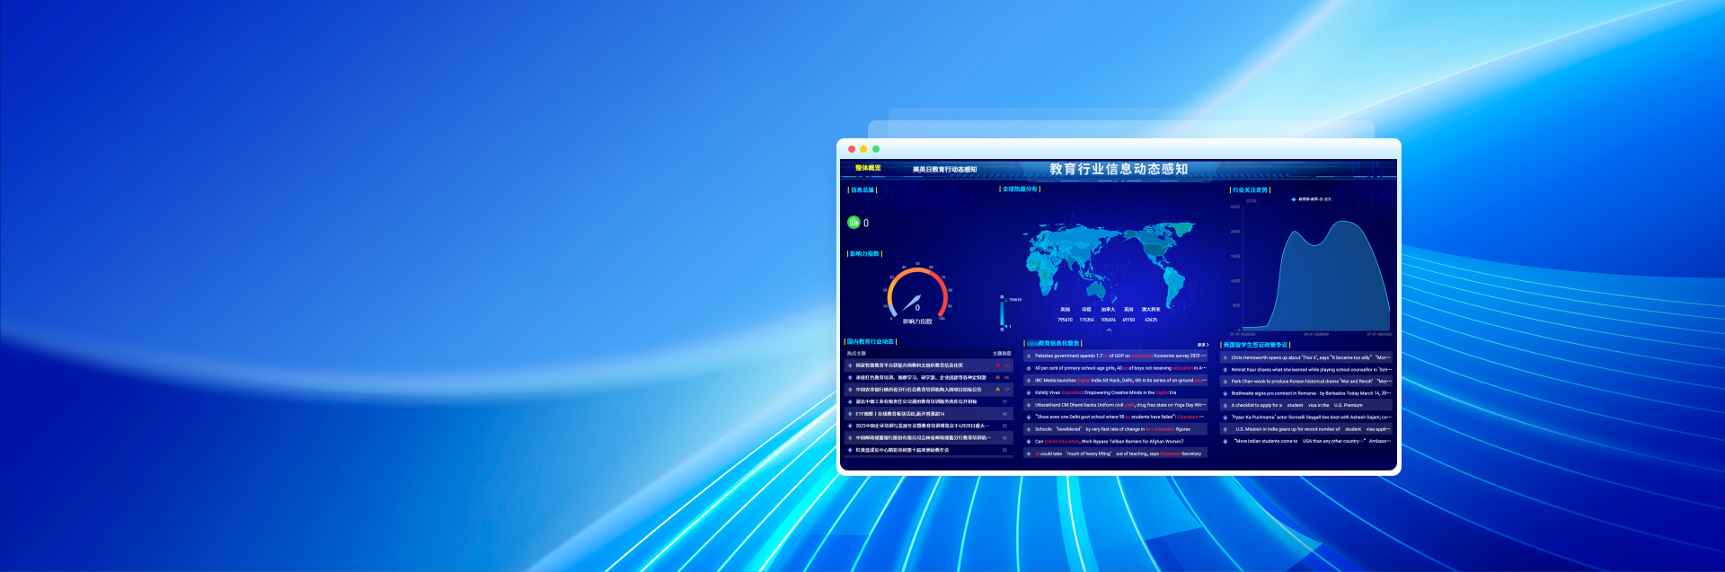Click the number badge beside Chris Hemsworth headline

1225,357
